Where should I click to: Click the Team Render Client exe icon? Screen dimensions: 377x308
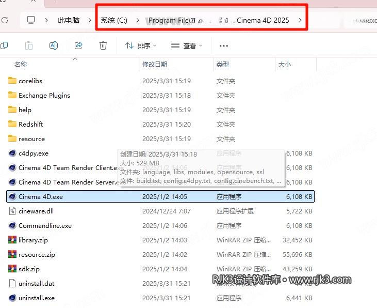[x=12, y=167]
